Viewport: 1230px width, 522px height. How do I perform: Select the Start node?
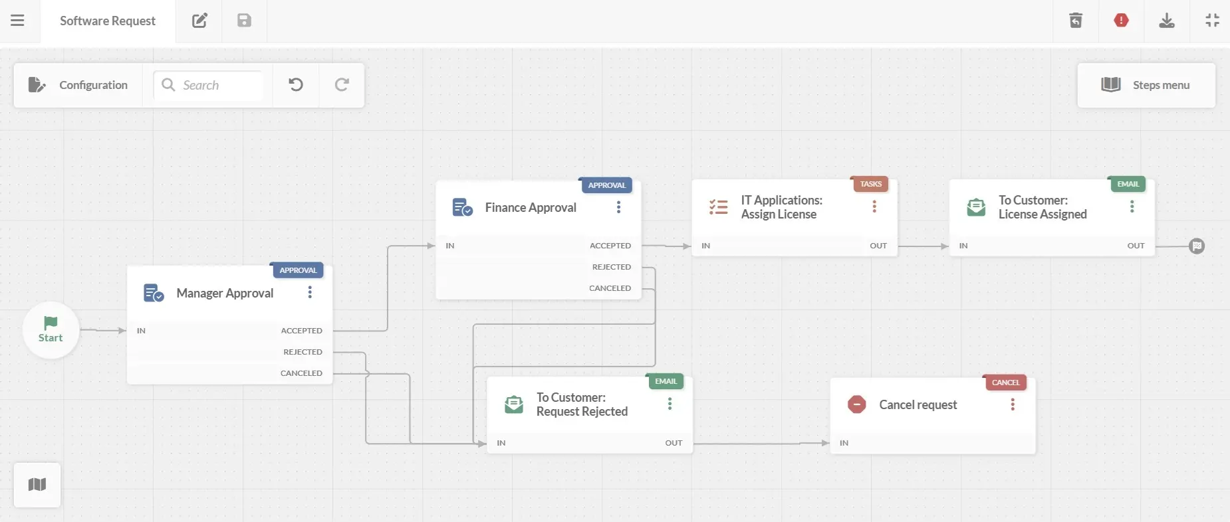coord(51,330)
